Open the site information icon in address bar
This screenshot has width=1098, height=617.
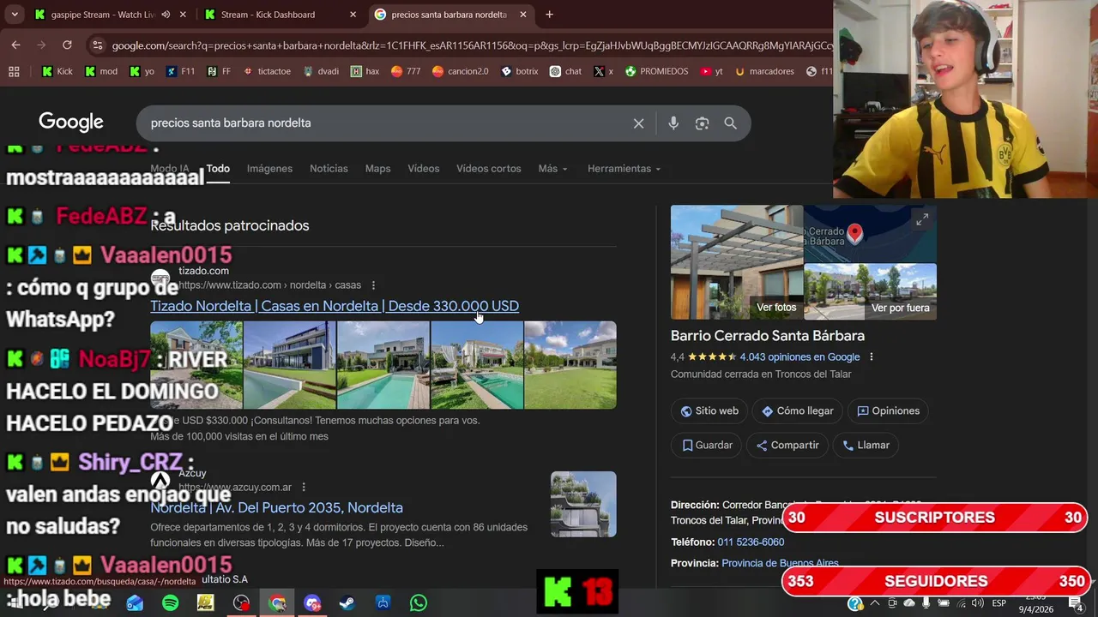97,45
